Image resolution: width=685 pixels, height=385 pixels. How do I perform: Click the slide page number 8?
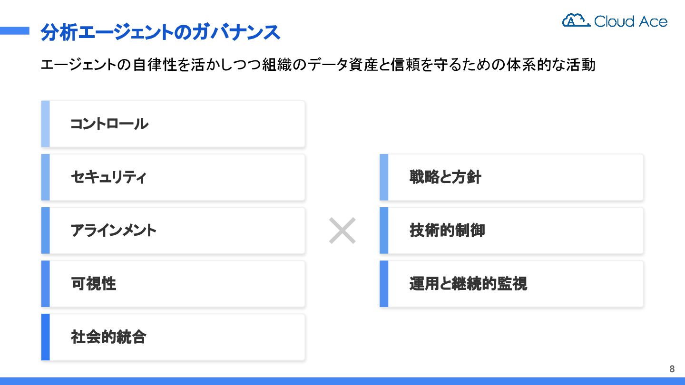[x=672, y=369]
